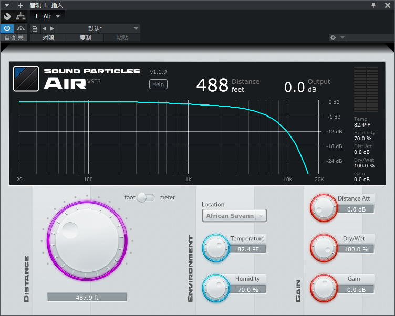Click the 0.0 dB Output readout
Viewport: 395px width, 316px height.
click(307, 86)
